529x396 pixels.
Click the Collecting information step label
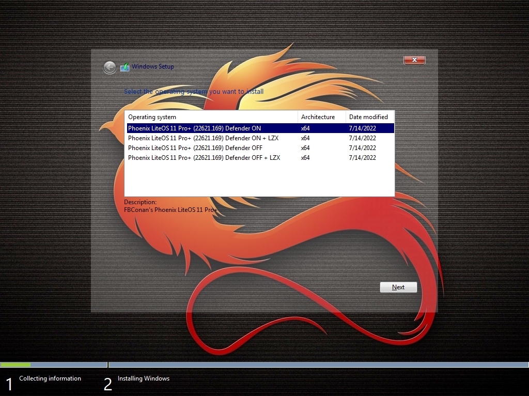point(50,378)
